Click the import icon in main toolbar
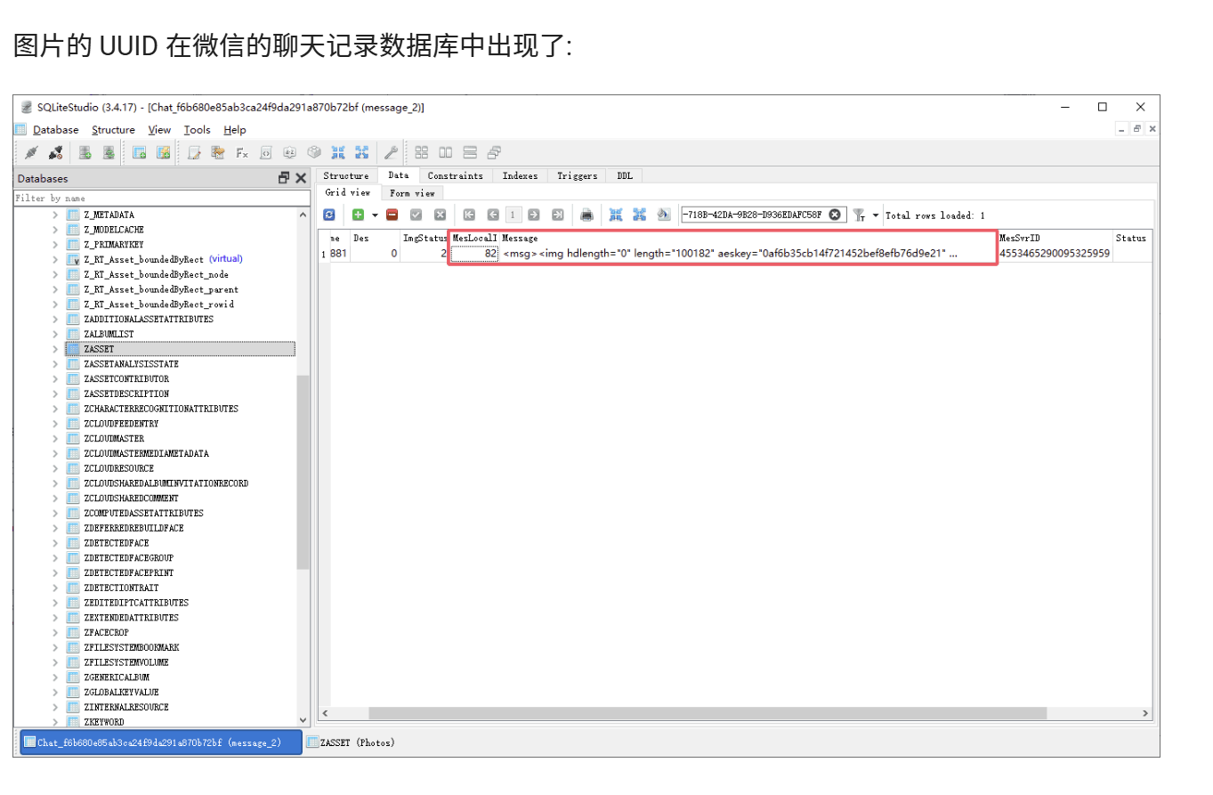Screen dimensions: 1213x795 tap(338, 152)
